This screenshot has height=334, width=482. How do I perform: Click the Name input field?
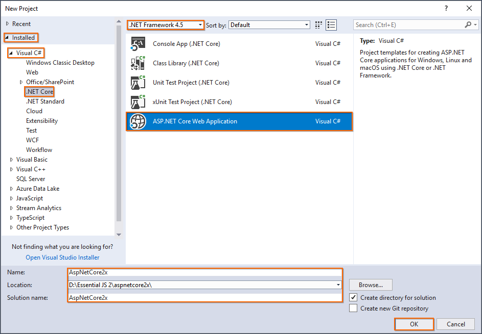point(205,272)
